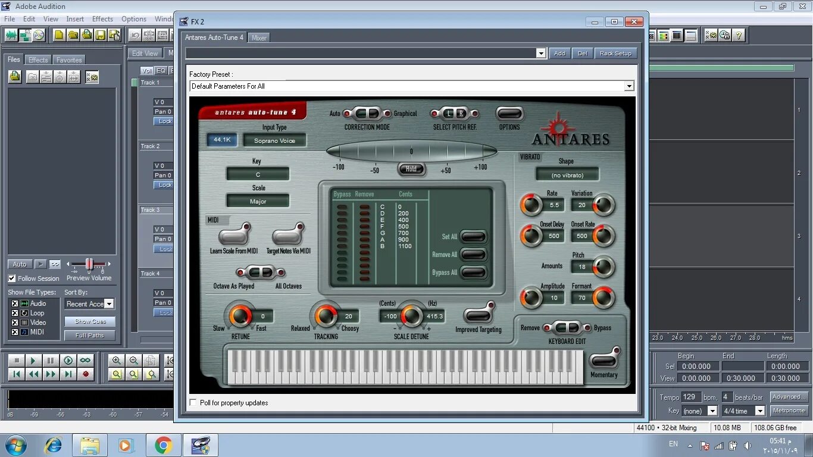Toggle Follow Session checkbox
Image resolution: width=813 pixels, height=457 pixels.
pyautogui.click(x=12, y=278)
